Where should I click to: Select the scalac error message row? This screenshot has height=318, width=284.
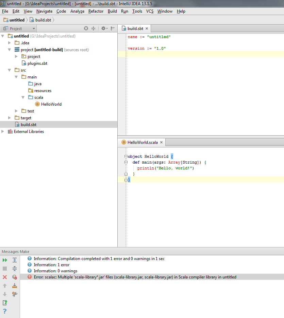click(x=152, y=277)
